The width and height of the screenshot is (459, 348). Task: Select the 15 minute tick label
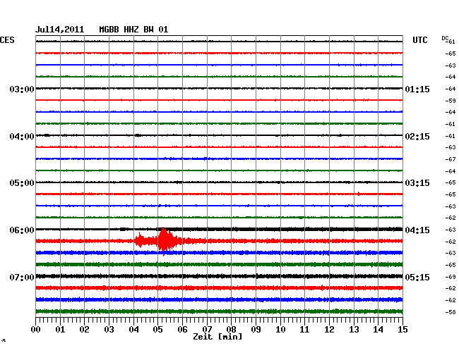point(403,330)
